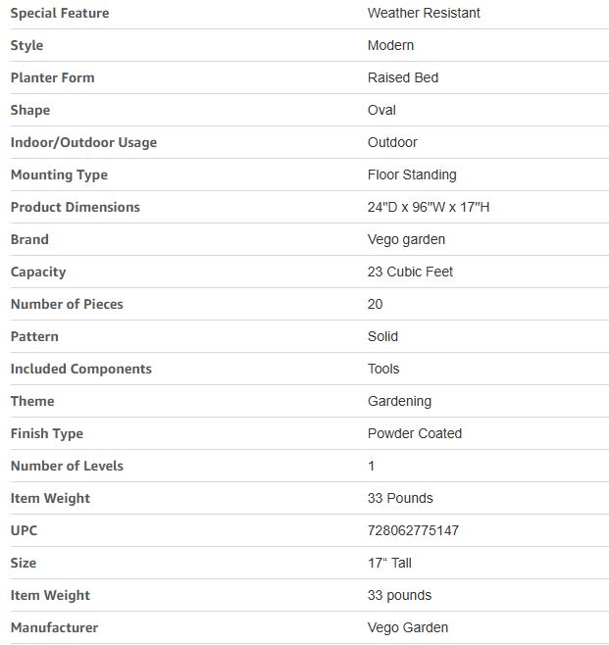Click the "Number of Levels" label
Screen dimensions: 609x645
tap(67, 466)
